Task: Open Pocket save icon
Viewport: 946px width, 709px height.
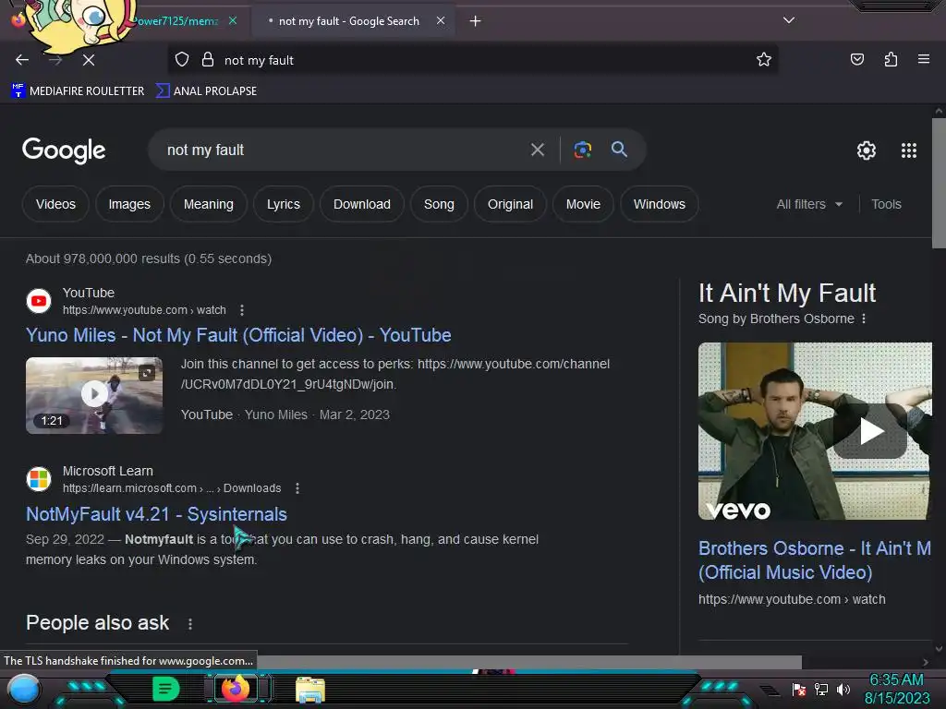Action: coord(856,59)
